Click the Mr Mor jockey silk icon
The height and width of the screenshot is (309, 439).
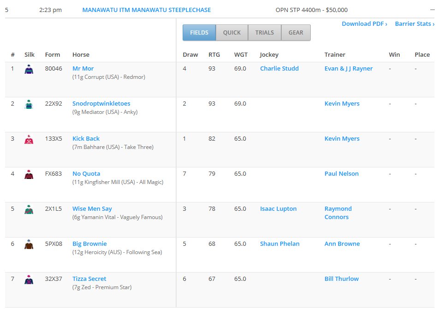point(29,69)
